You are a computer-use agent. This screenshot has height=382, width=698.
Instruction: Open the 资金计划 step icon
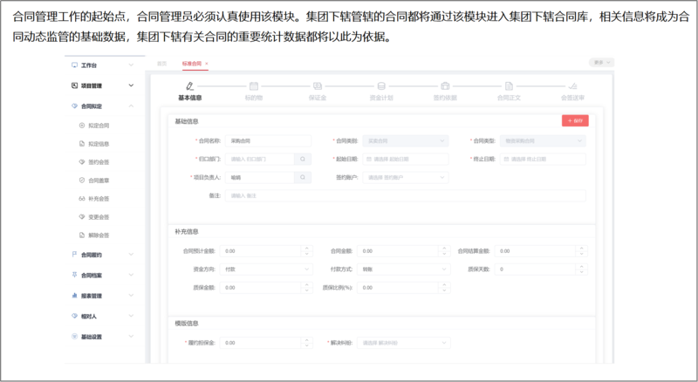point(381,86)
